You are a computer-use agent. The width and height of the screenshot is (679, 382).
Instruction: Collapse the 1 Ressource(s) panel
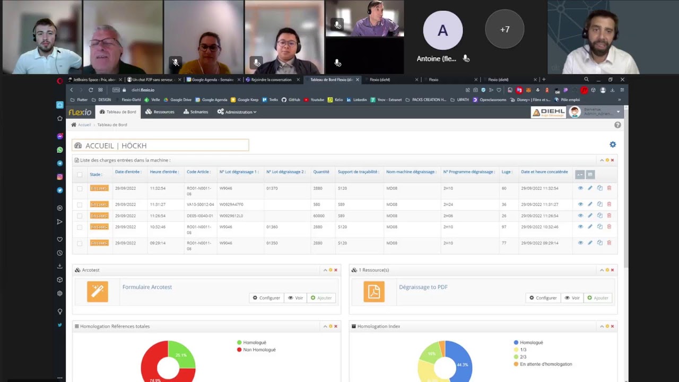tap(602, 270)
